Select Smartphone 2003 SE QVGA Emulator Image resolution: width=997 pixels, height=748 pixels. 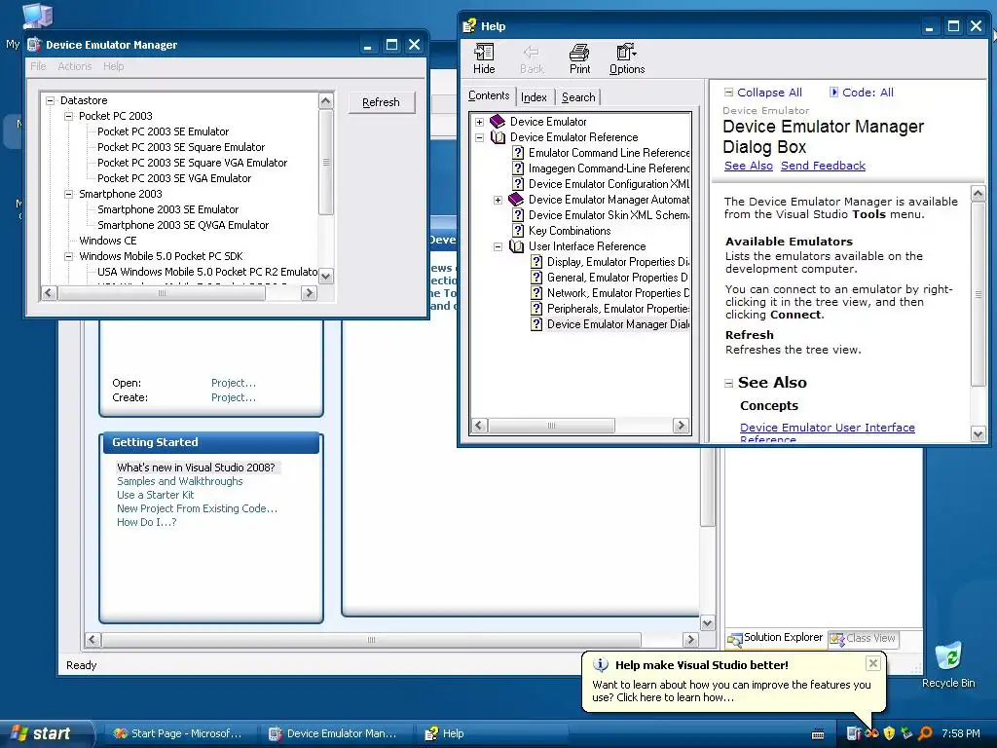pyautogui.click(x=183, y=225)
